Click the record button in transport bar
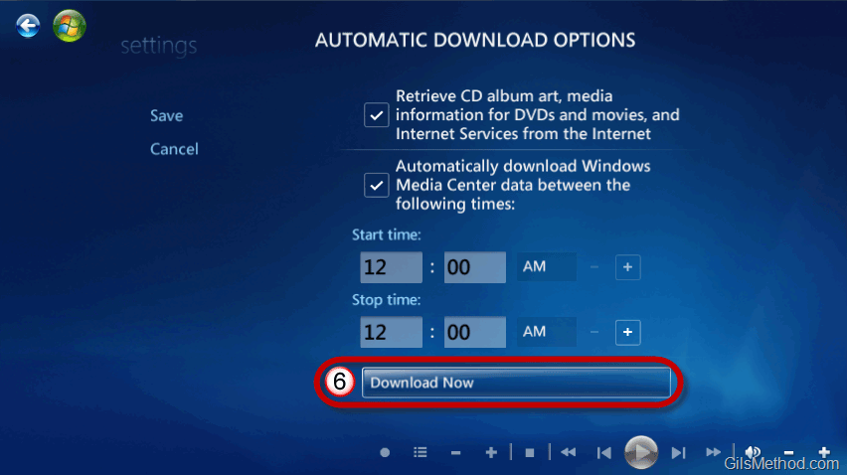This screenshot has width=847, height=475. point(385,452)
